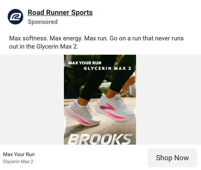Click the white laces on the right shoe
The image size is (201, 170).
coord(121,101)
